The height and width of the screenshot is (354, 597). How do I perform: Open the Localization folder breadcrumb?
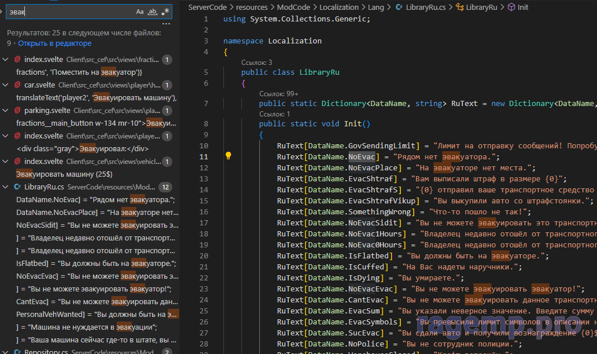tap(339, 8)
